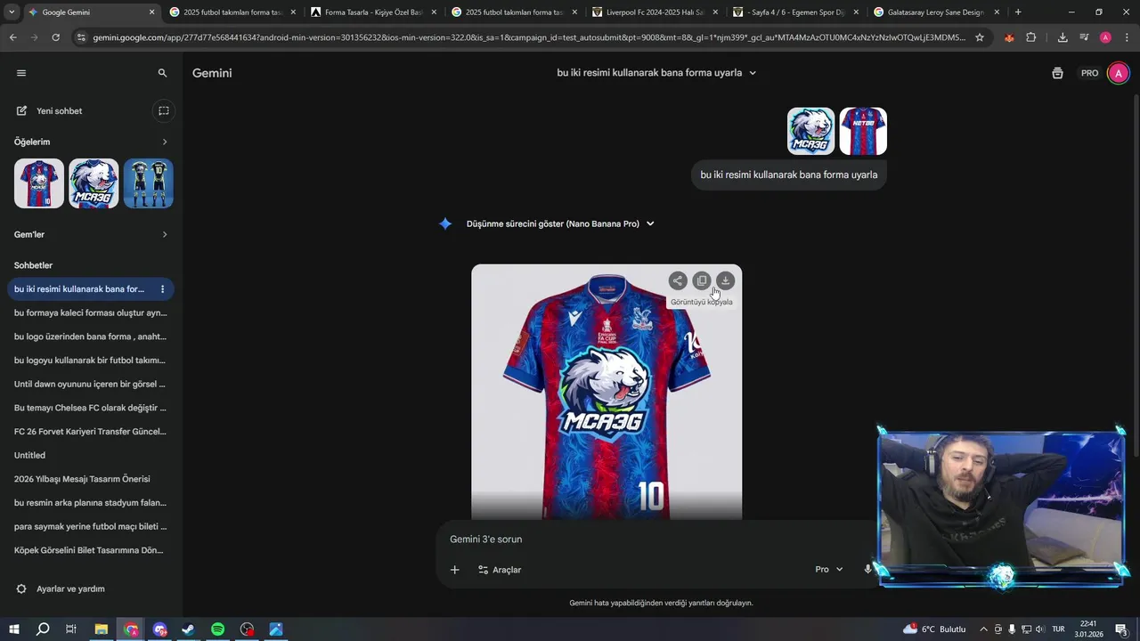Open chat 'Köpek Görselini Bilet Tasarımına'
This screenshot has height=641, width=1140.
click(x=90, y=550)
